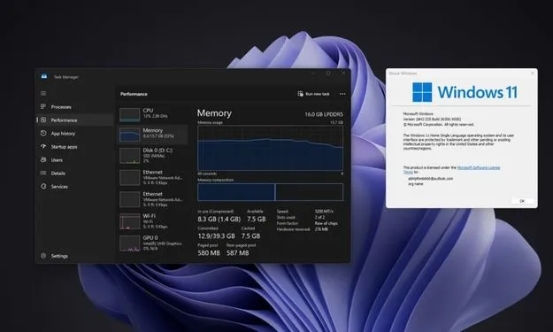Switch to the Details page

[x=74, y=174]
